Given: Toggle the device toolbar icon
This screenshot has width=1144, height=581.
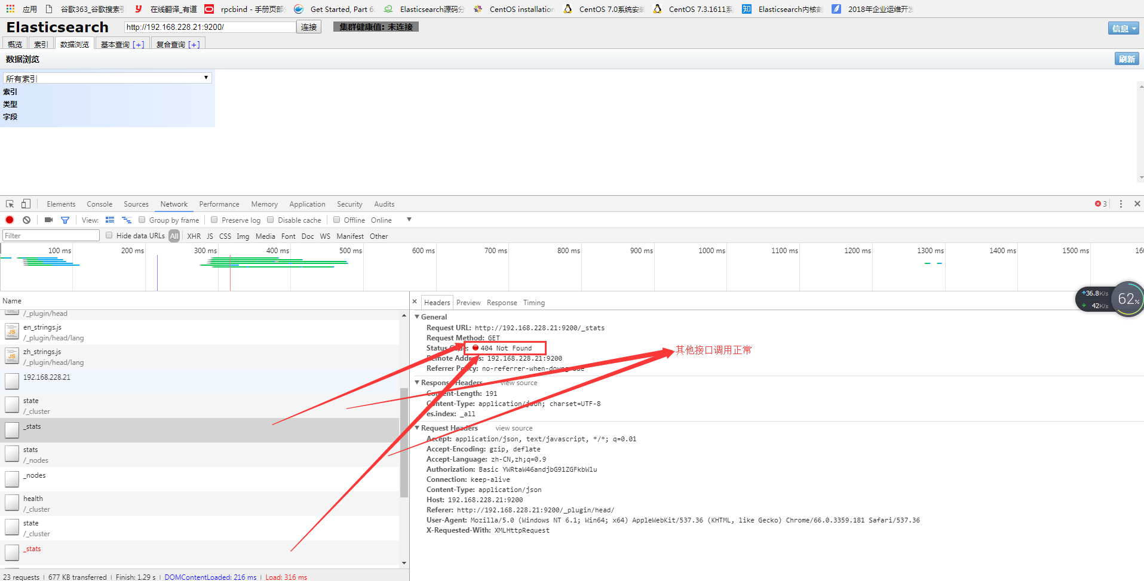Looking at the screenshot, I should pos(26,204).
